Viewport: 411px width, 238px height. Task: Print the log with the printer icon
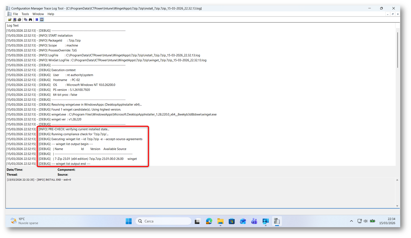(19, 20)
